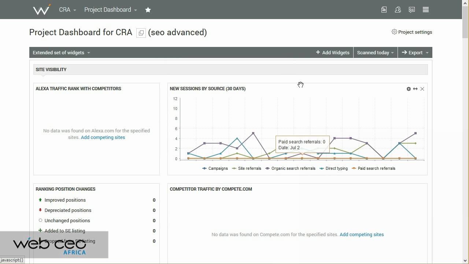Screen dimensions: 469x264
Task: Click the page vertical scrollbar thumb
Action: point(465,22)
